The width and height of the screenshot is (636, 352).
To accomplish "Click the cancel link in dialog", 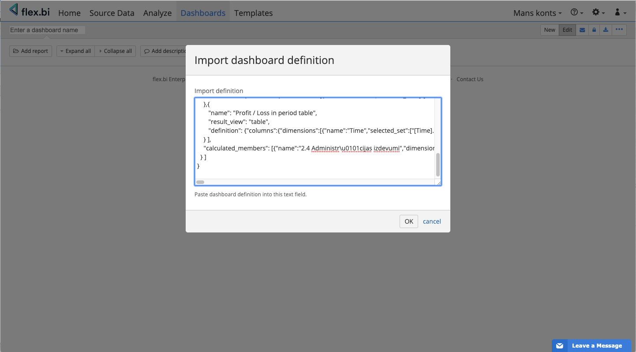I will (432, 221).
